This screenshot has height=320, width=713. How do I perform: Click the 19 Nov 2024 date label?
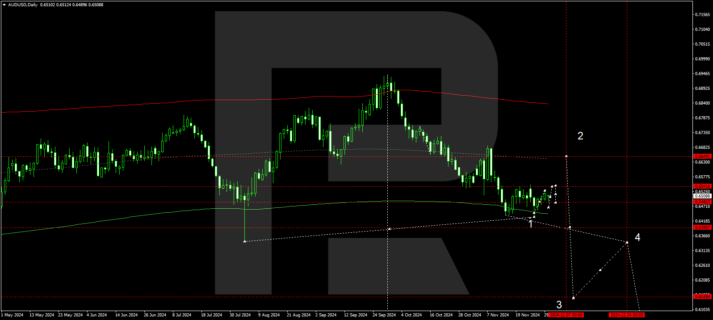click(x=528, y=315)
